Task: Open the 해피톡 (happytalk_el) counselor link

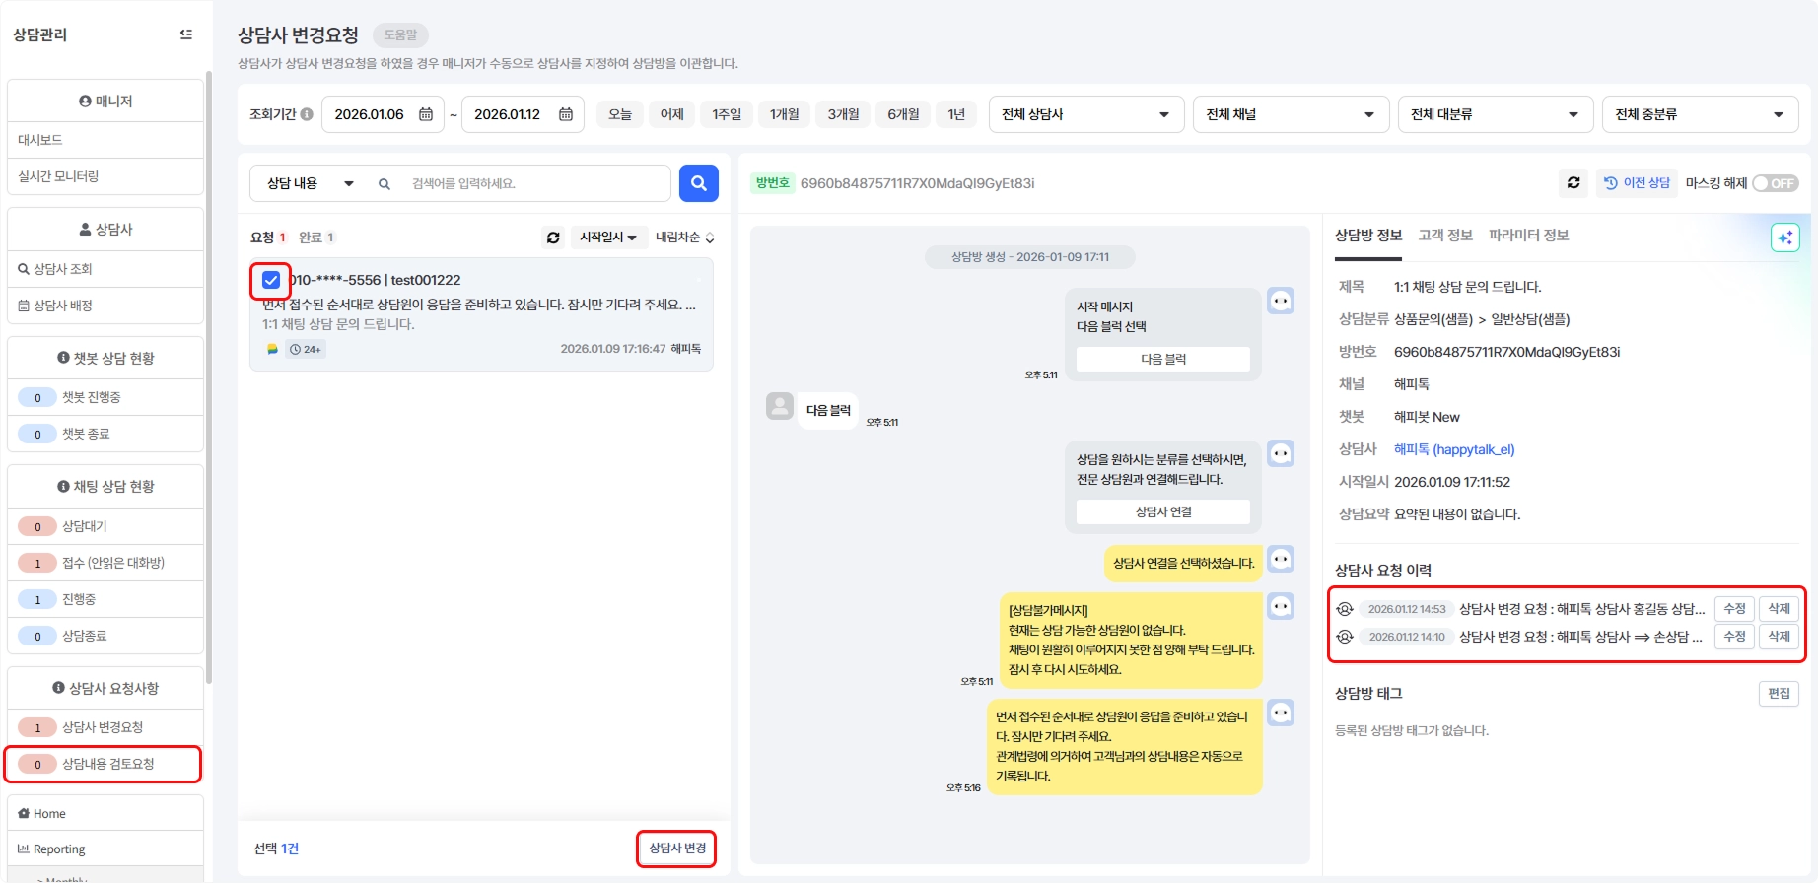Action: pos(1454,449)
